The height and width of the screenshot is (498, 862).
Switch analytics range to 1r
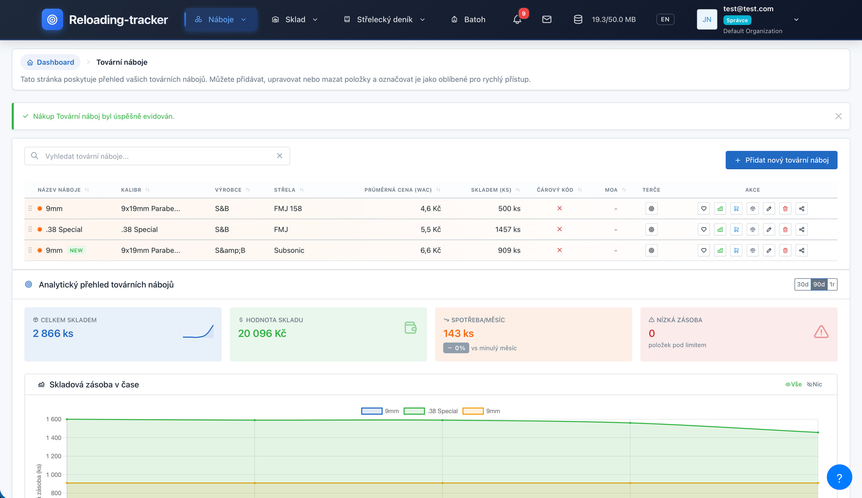pos(832,284)
